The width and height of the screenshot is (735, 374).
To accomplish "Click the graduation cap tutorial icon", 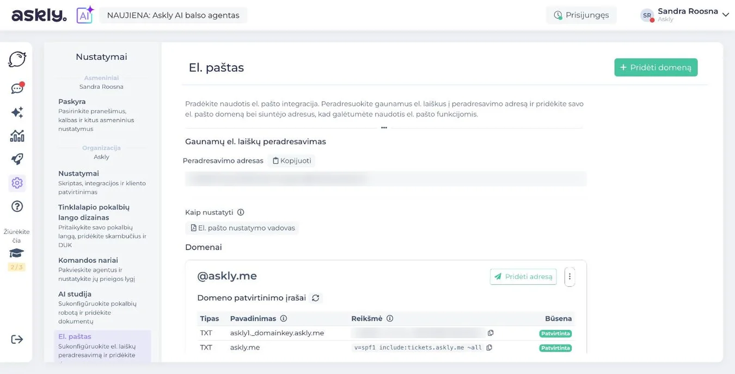I will (16, 254).
